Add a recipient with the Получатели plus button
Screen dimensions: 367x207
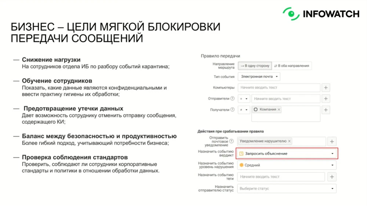click(x=326, y=110)
